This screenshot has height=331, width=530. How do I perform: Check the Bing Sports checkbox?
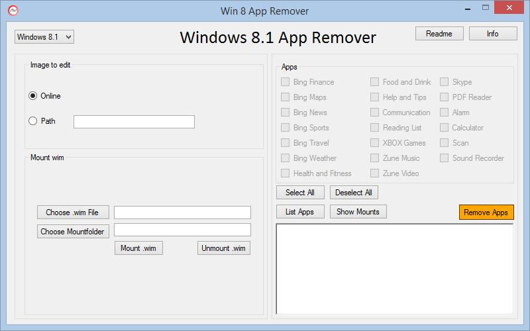point(286,128)
